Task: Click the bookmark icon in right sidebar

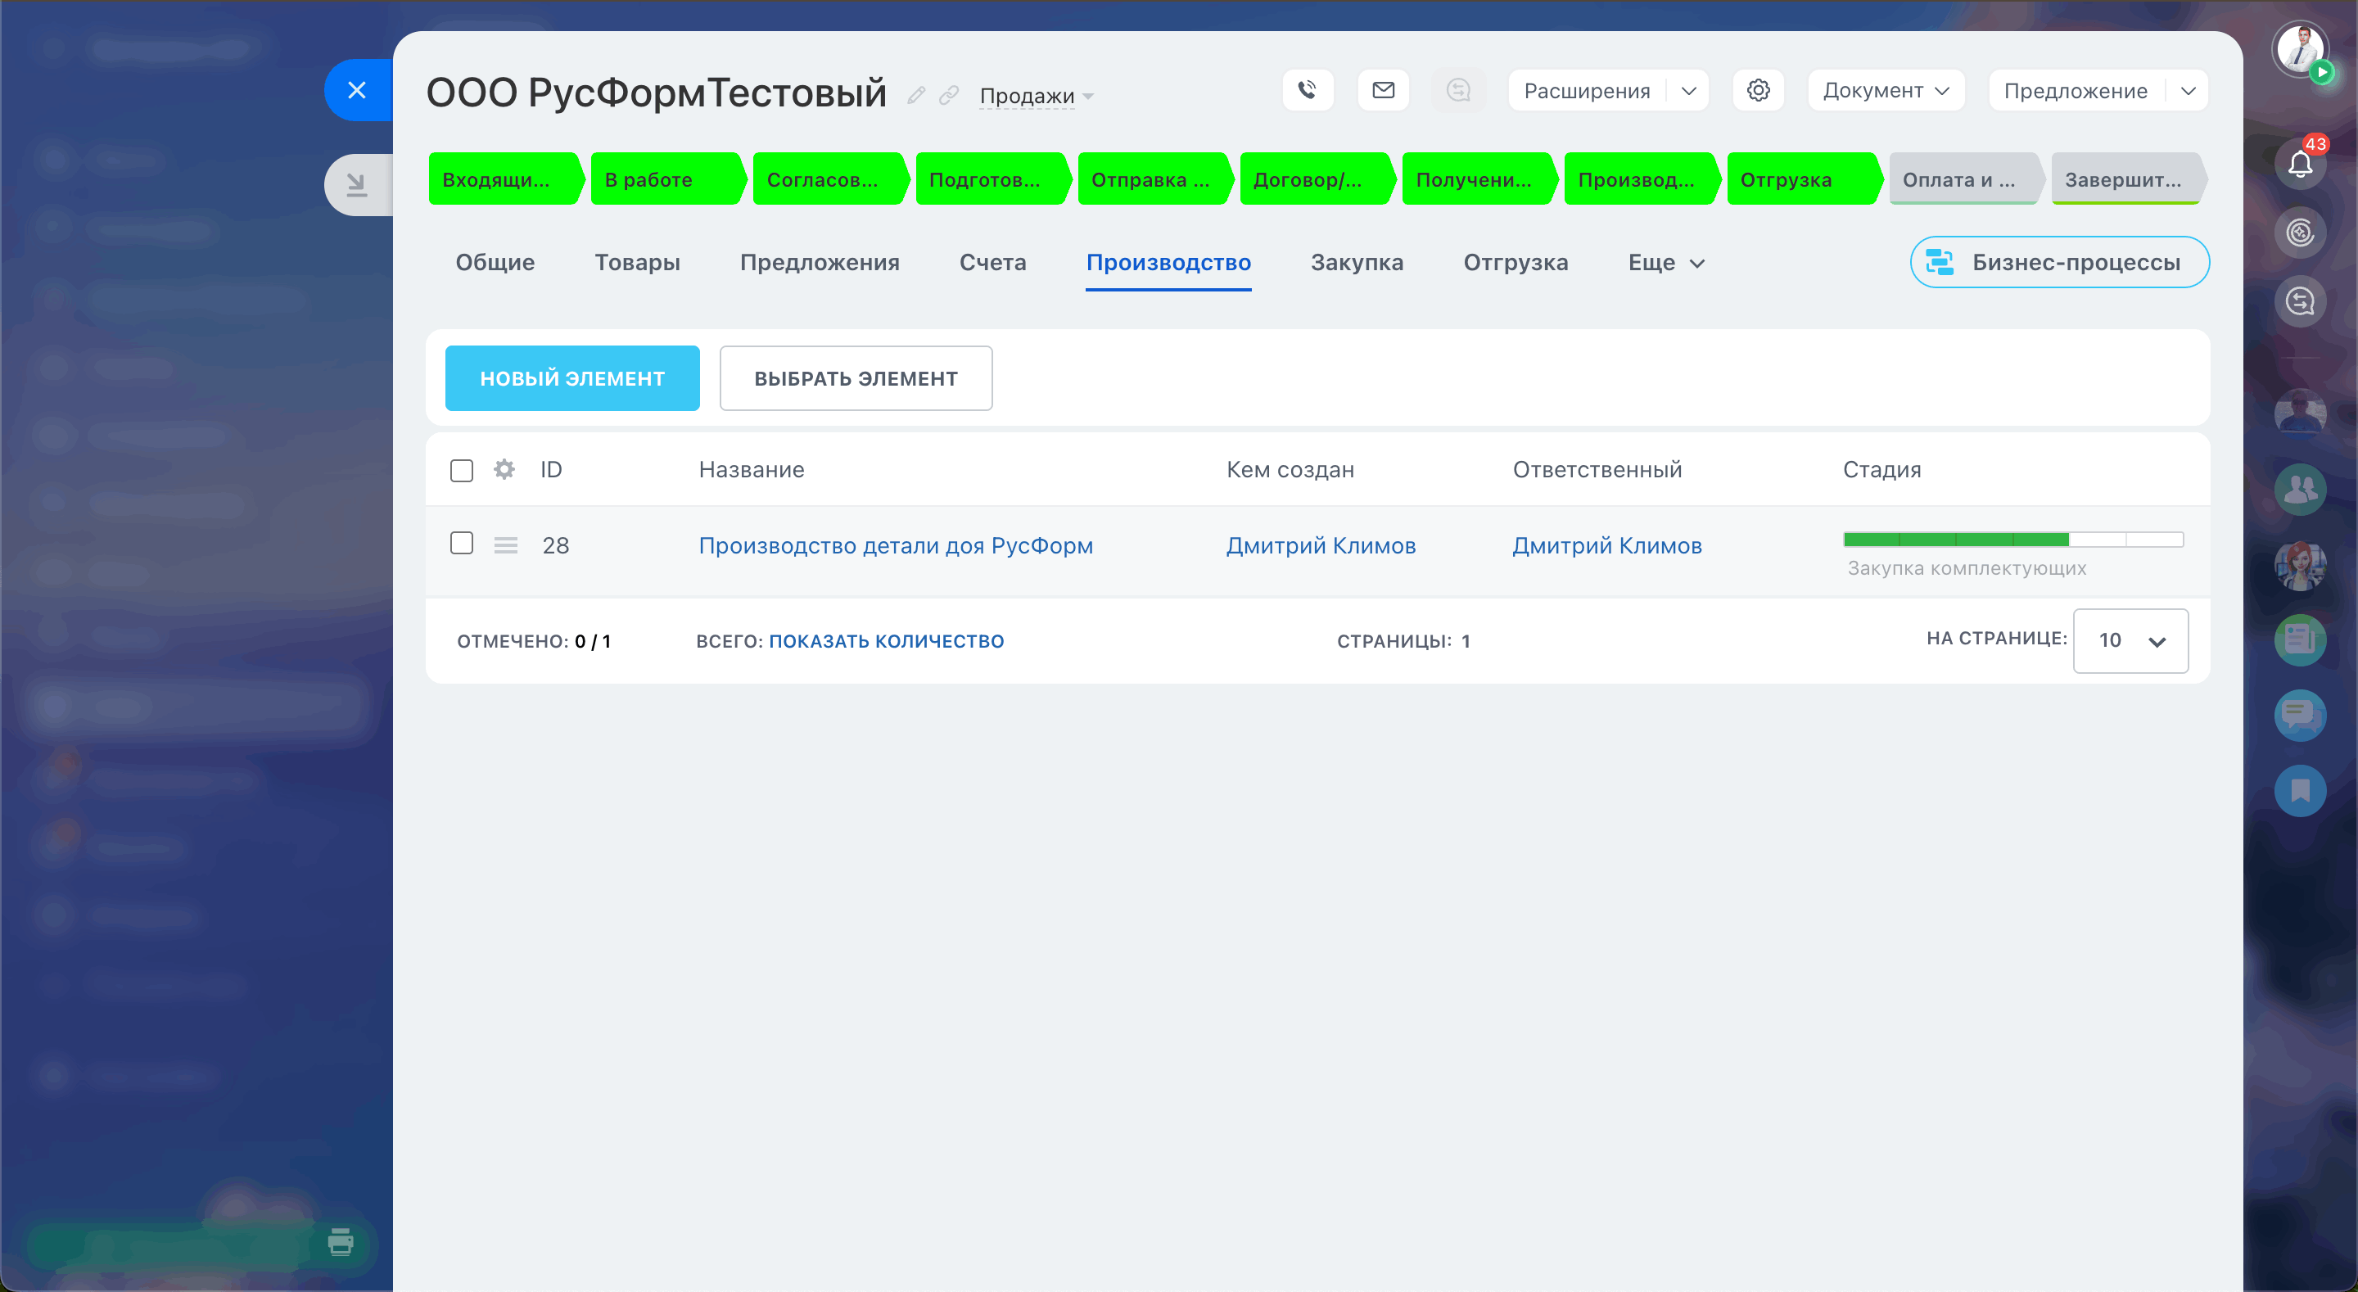Action: click(2299, 790)
